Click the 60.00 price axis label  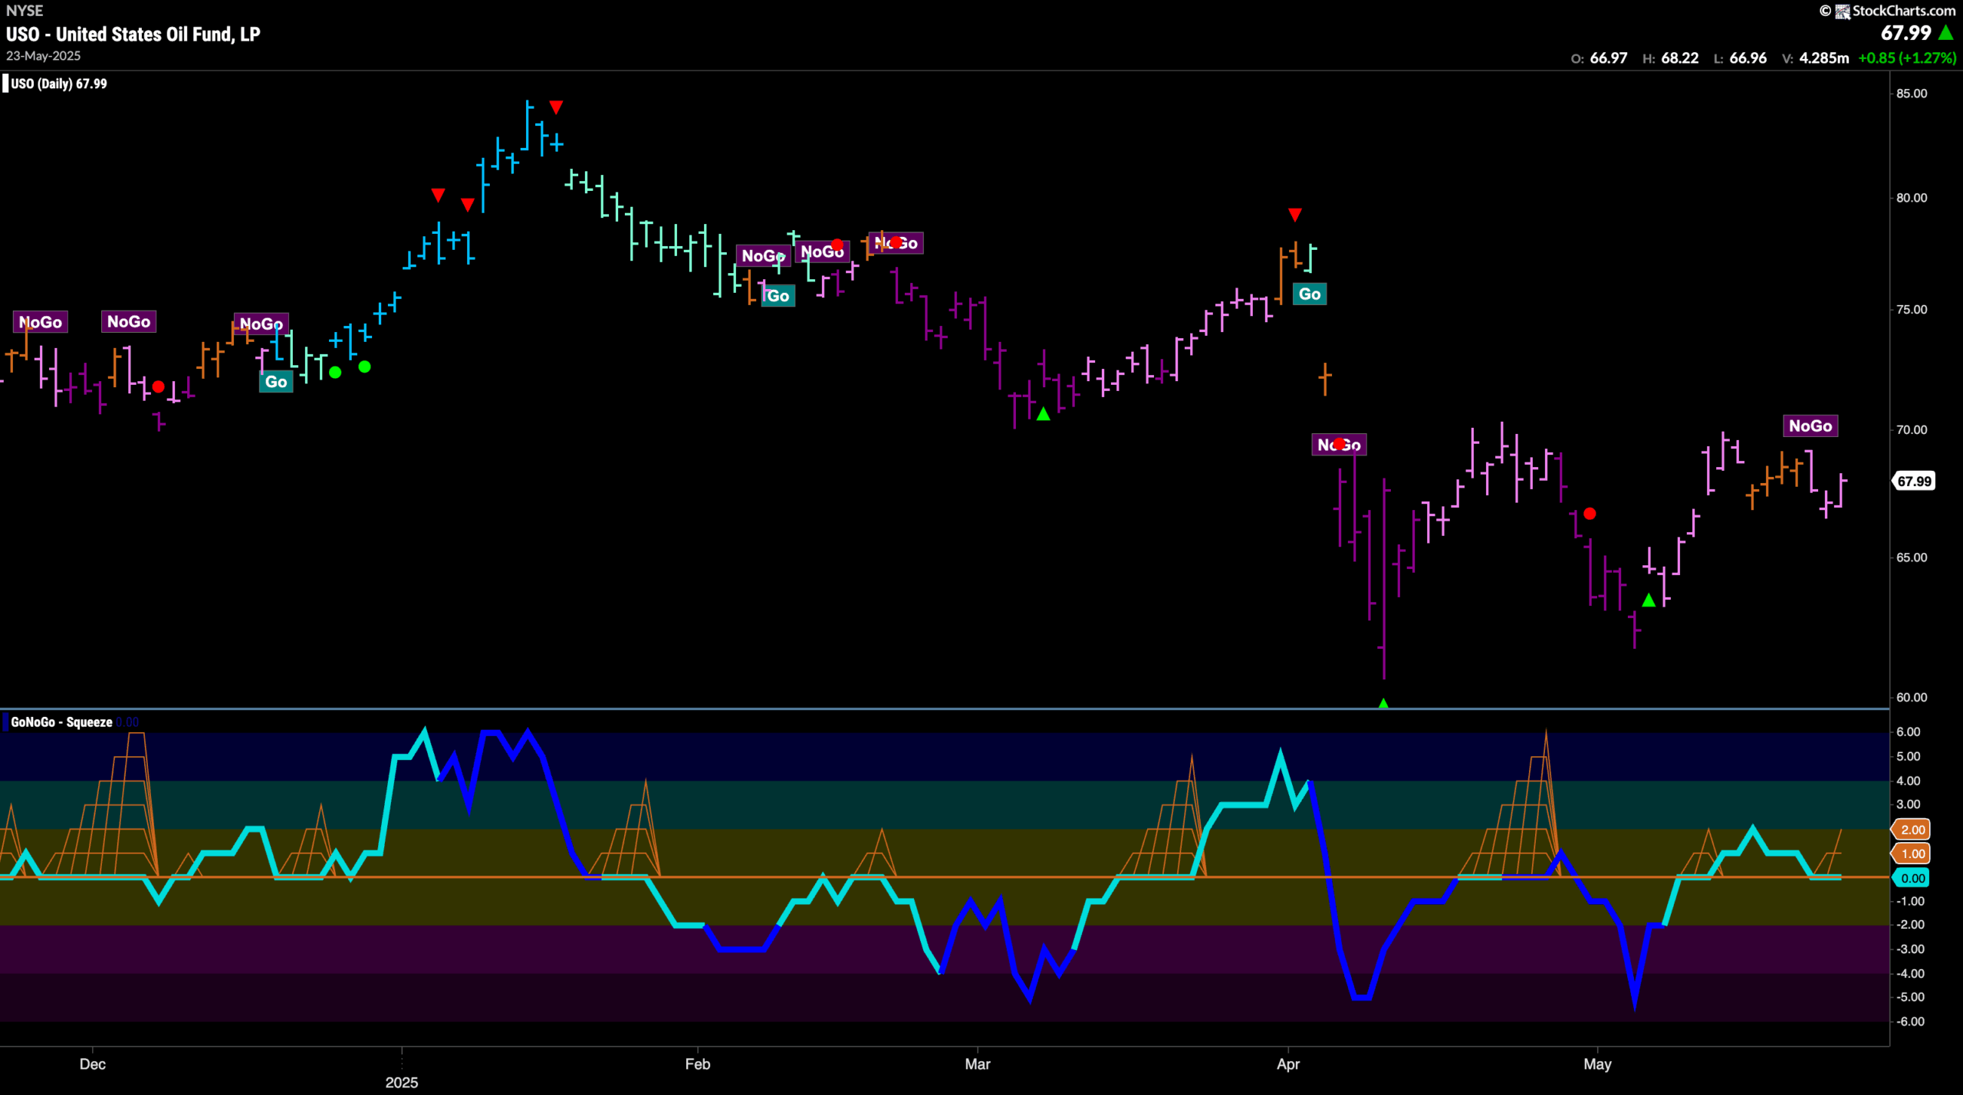point(1912,697)
